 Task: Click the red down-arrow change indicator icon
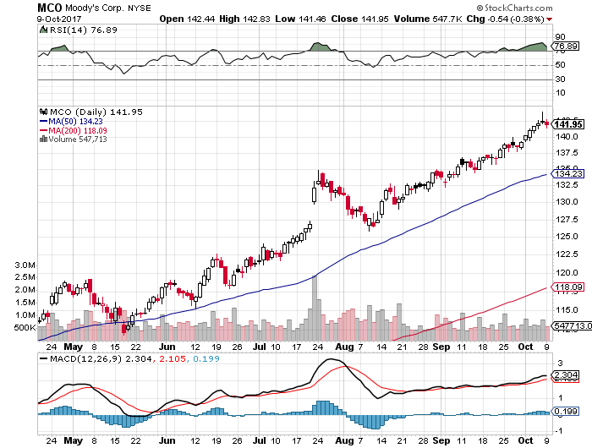coord(549,19)
